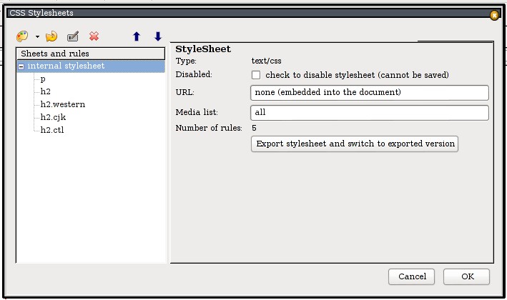
Task: Click the orange refresh arrow icon
Action: [x=51, y=36]
